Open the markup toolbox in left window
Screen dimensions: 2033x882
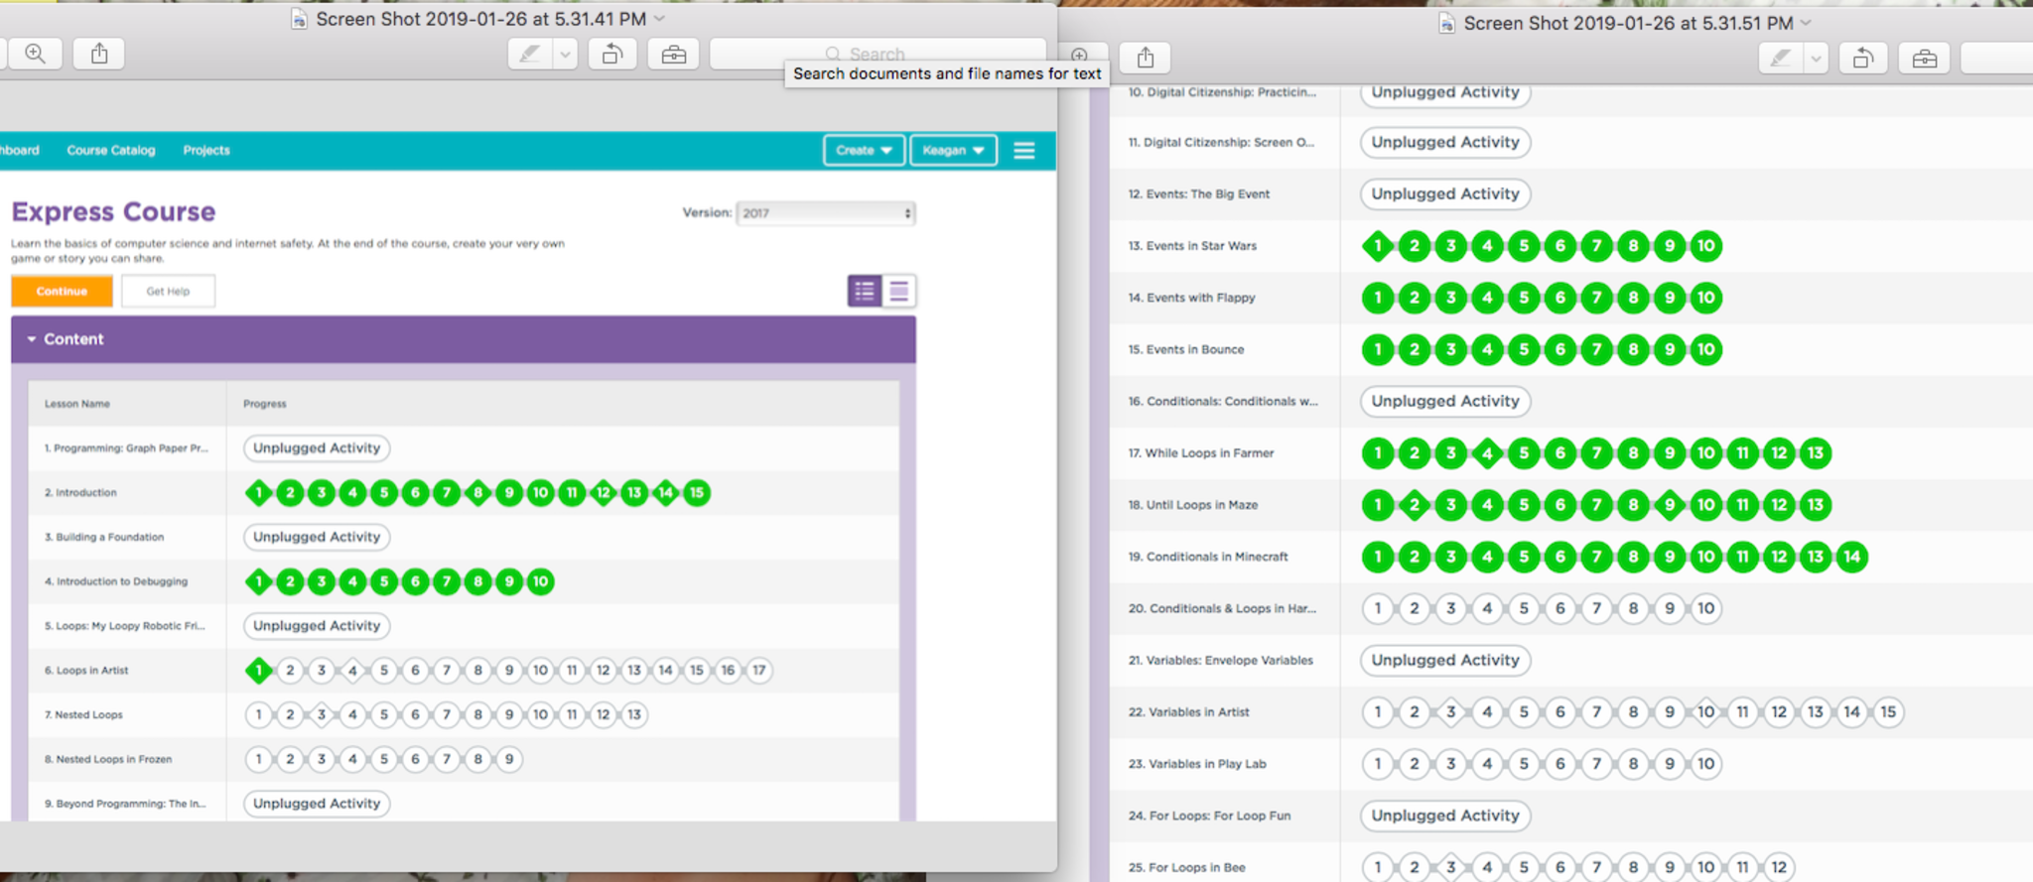(x=673, y=55)
